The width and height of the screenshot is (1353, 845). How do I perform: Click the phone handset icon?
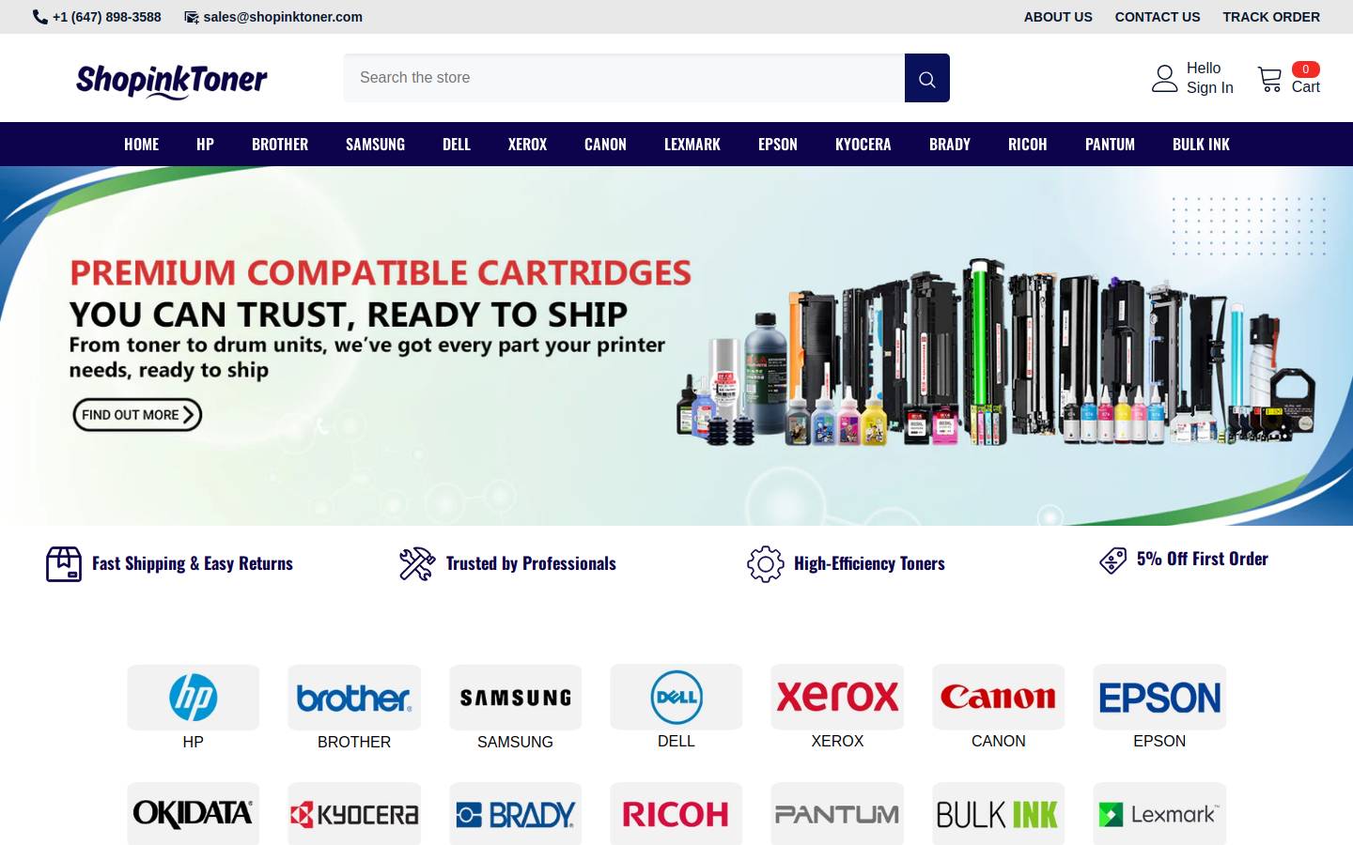pos(39,17)
